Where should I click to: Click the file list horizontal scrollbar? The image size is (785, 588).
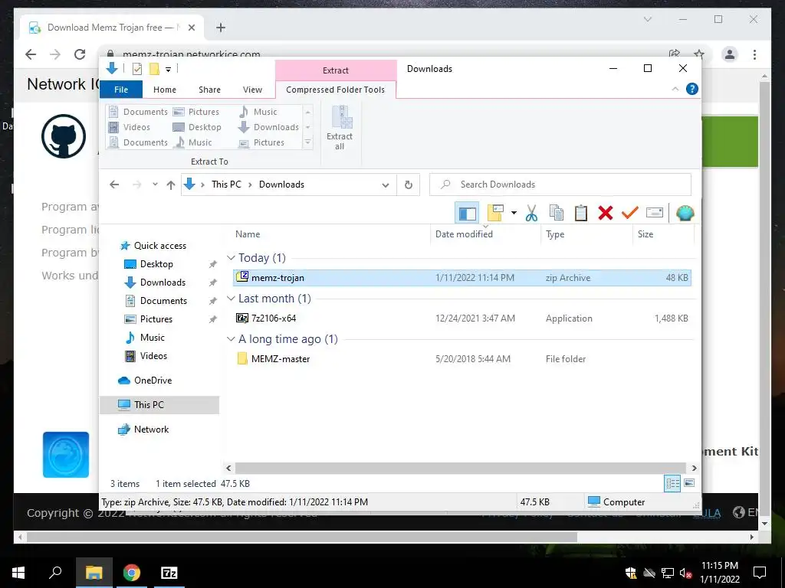coord(460,468)
